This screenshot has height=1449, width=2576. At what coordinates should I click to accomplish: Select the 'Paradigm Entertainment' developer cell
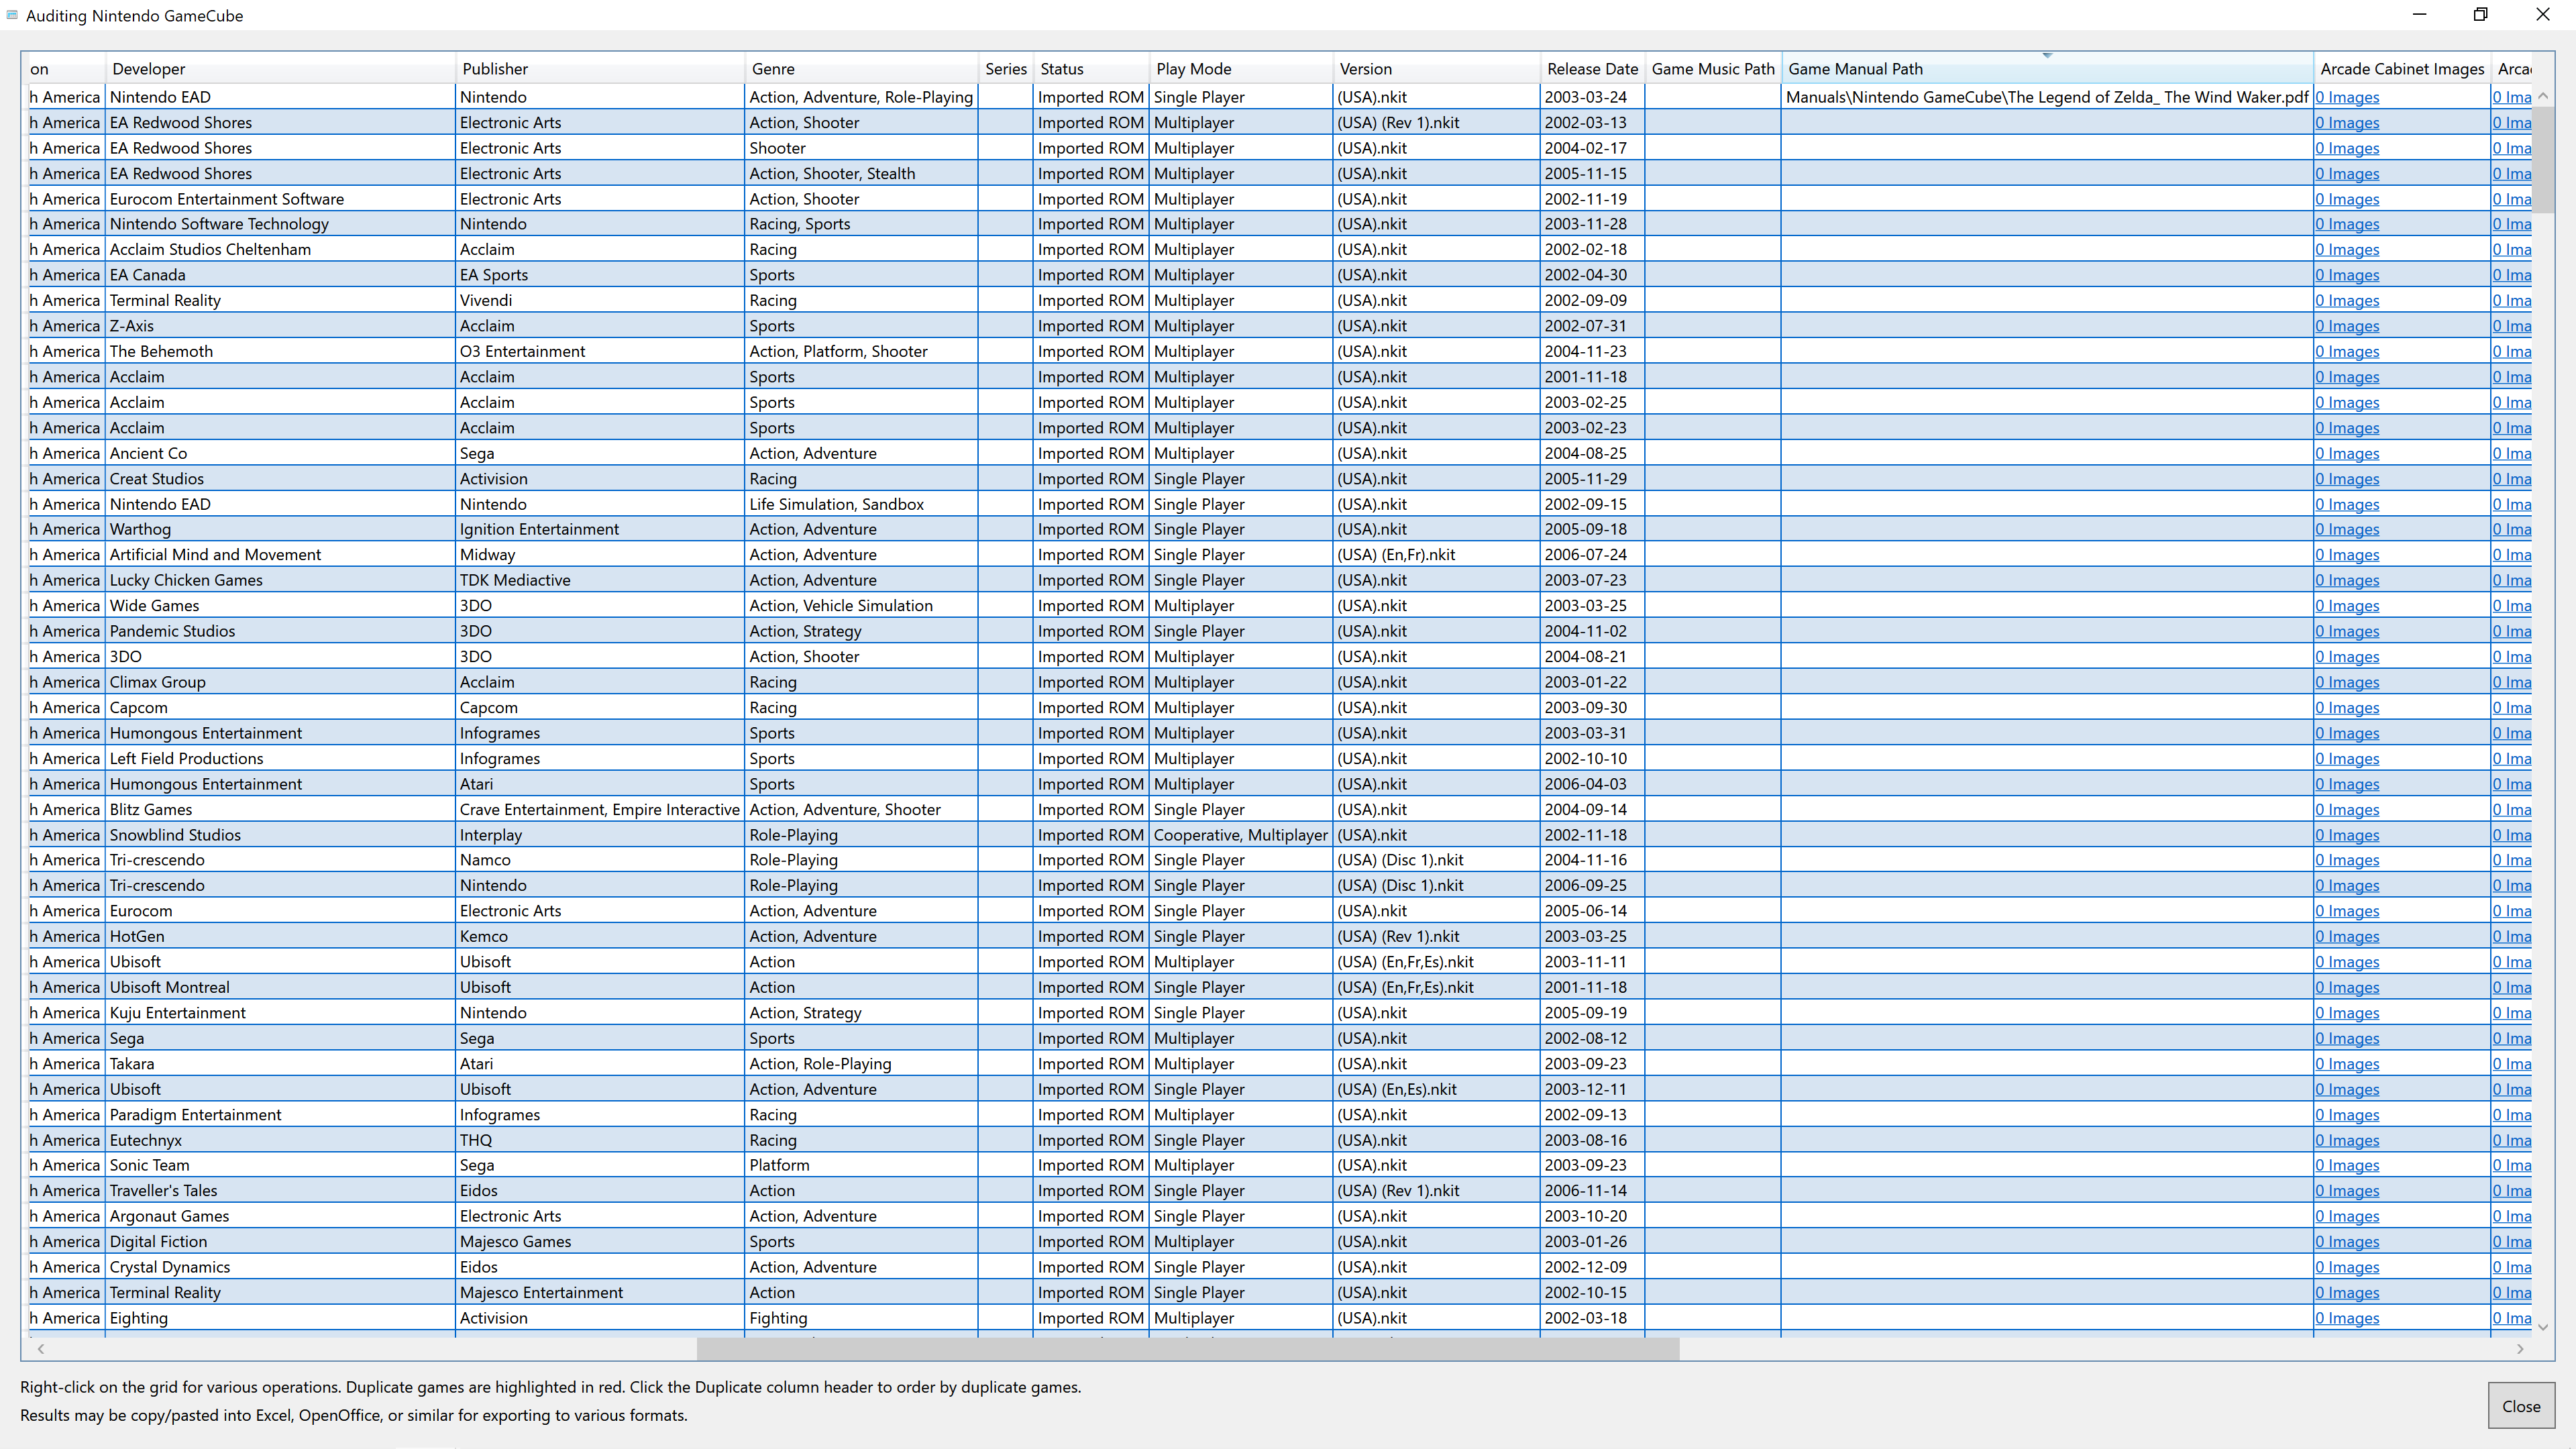click(280, 1114)
